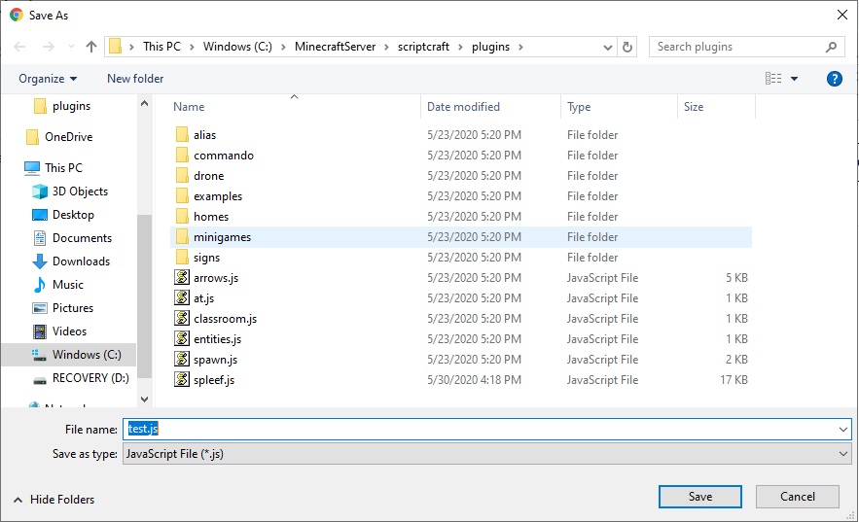This screenshot has width=859, height=522.
Task: Click the address bar folder icon
Action: click(115, 47)
